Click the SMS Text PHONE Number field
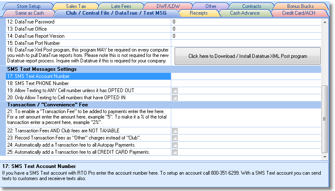The image size is (335, 191). point(246,83)
